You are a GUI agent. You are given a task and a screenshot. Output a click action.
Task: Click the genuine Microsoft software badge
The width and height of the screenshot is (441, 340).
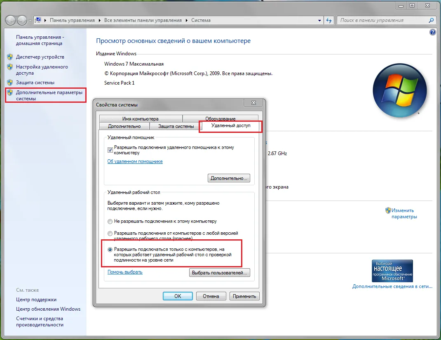[x=392, y=271]
